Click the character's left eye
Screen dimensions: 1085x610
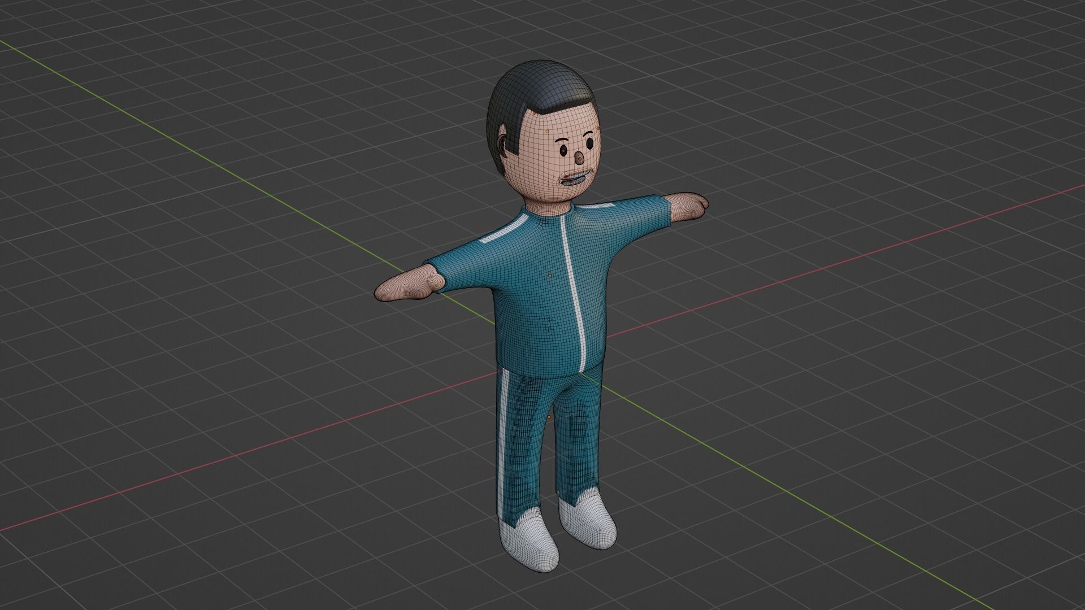(591, 143)
